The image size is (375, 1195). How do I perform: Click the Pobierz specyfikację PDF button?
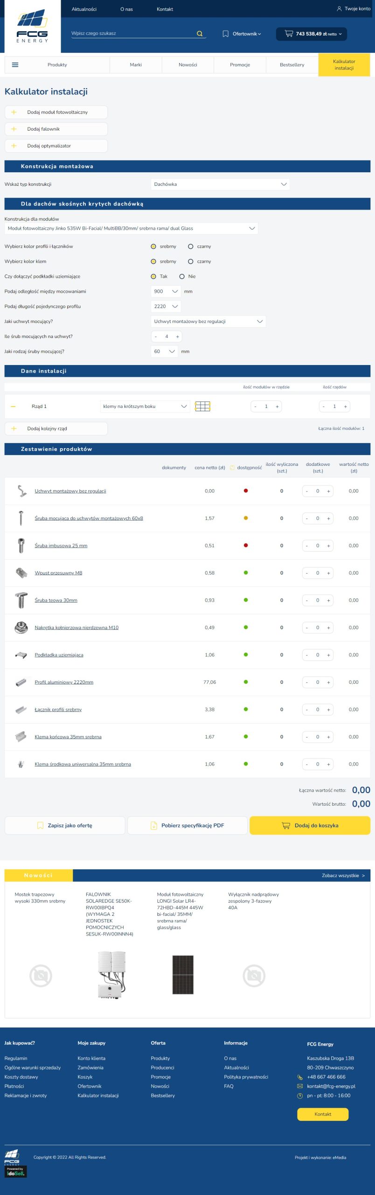[x=187, y=826]
